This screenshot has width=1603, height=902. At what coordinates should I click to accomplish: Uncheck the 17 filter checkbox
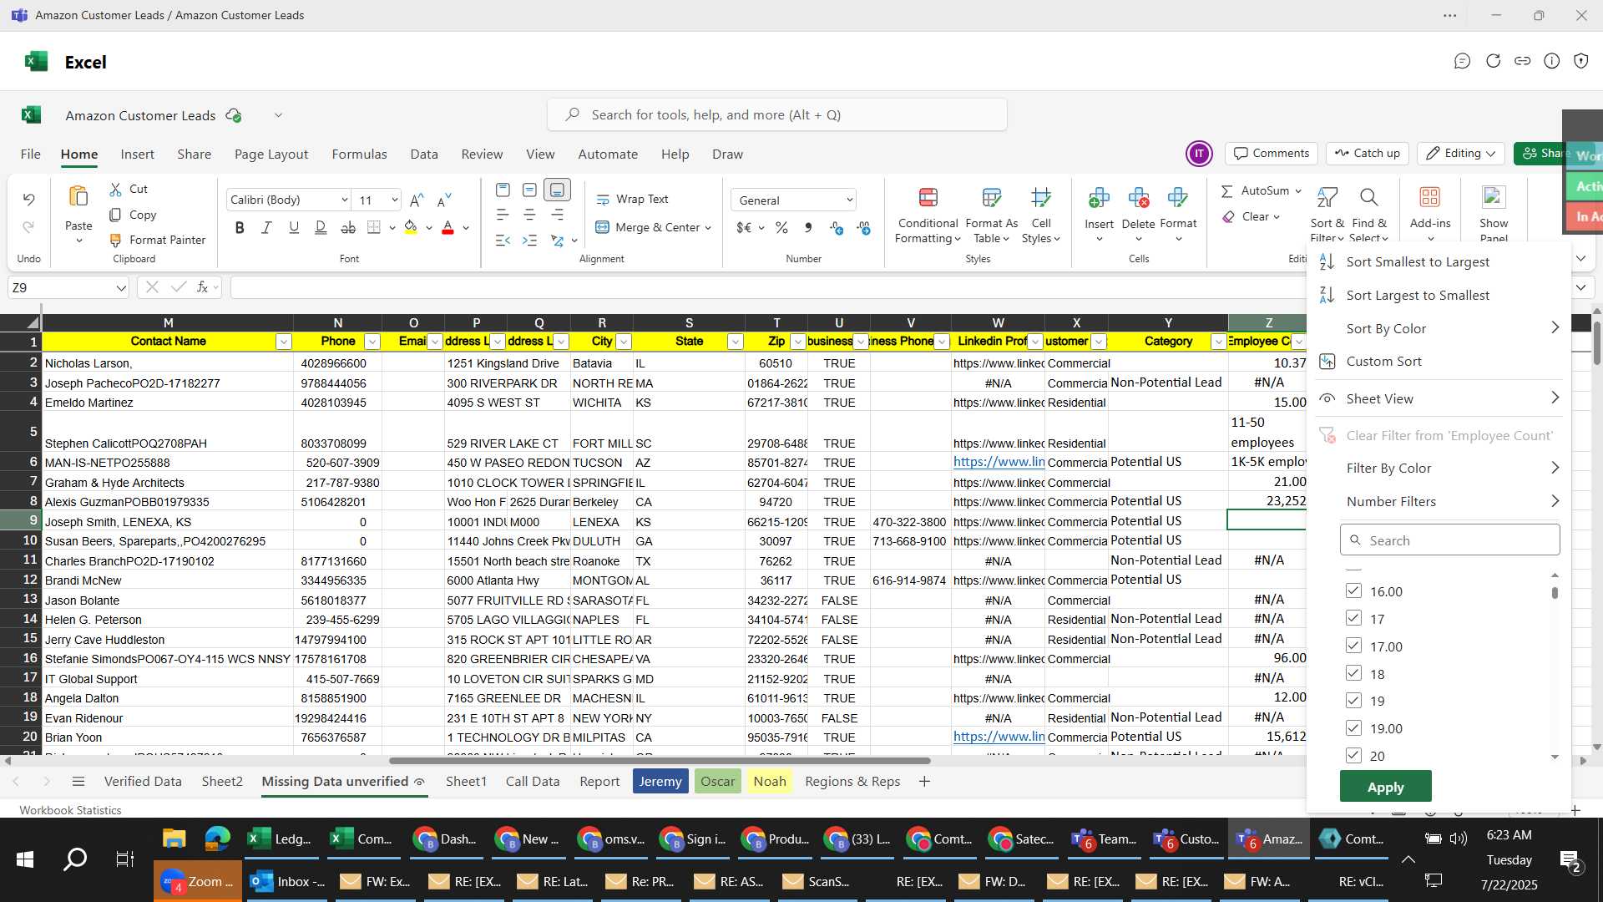pyautogui.click(x=1353, y=619)
